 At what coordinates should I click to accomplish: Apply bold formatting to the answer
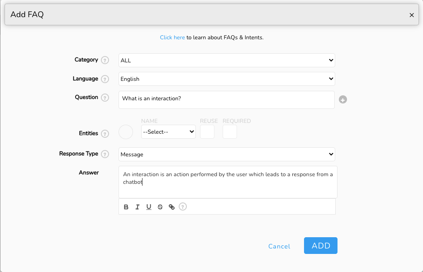click(x=126, y=207)
